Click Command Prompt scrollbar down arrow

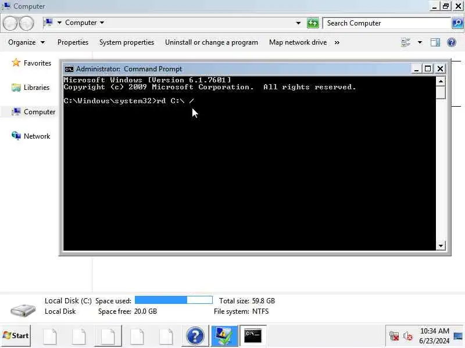(x=441, y=245)
